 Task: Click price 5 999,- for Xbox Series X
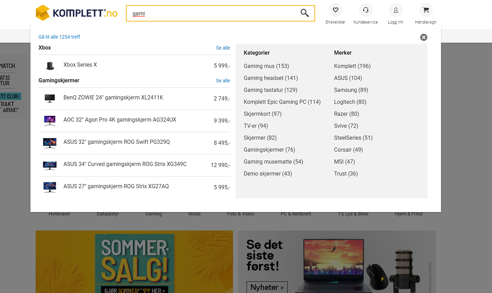[222, 66]
